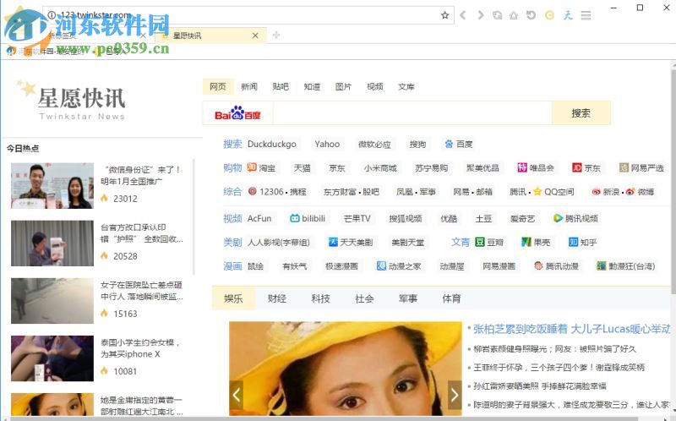Close the 星愿快讯 tab

[x=255, y=36]
